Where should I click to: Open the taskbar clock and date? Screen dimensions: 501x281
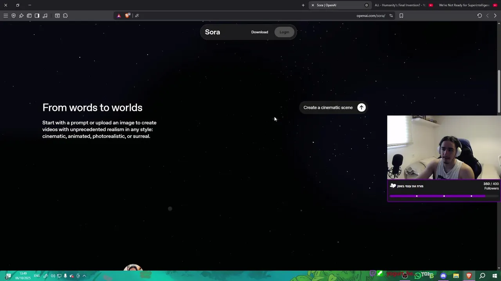[23, 276]
